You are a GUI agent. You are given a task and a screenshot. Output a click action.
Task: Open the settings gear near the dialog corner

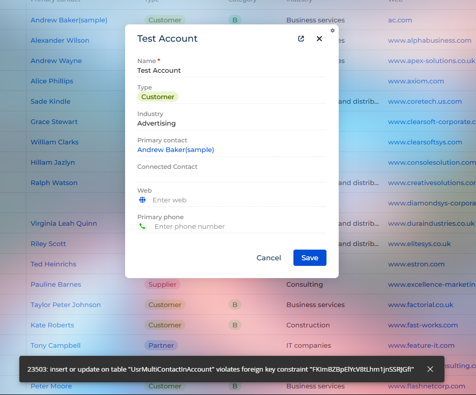pos(333,30)
